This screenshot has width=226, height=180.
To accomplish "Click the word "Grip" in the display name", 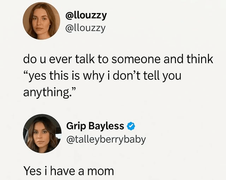I will tap(75, 126).
